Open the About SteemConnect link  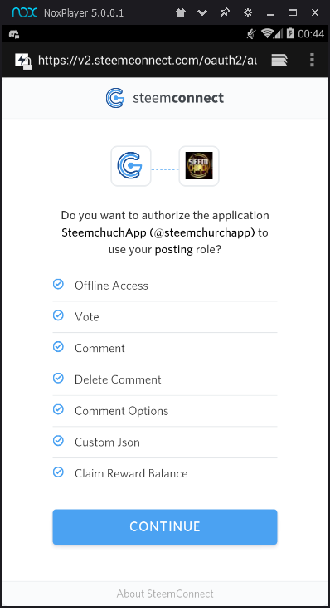pyautogui.click(x=165, y=594)
